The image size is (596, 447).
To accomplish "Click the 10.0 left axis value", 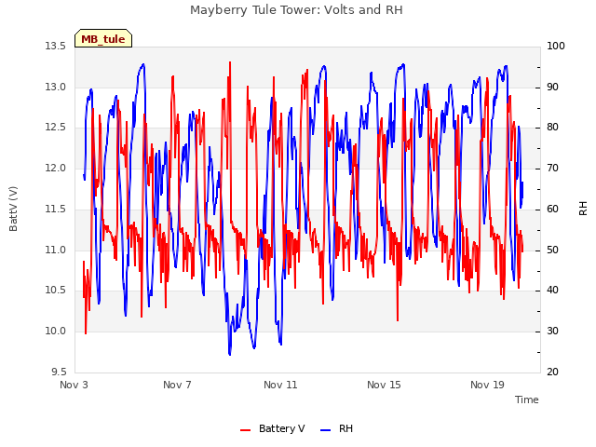I will click(55, 332).
